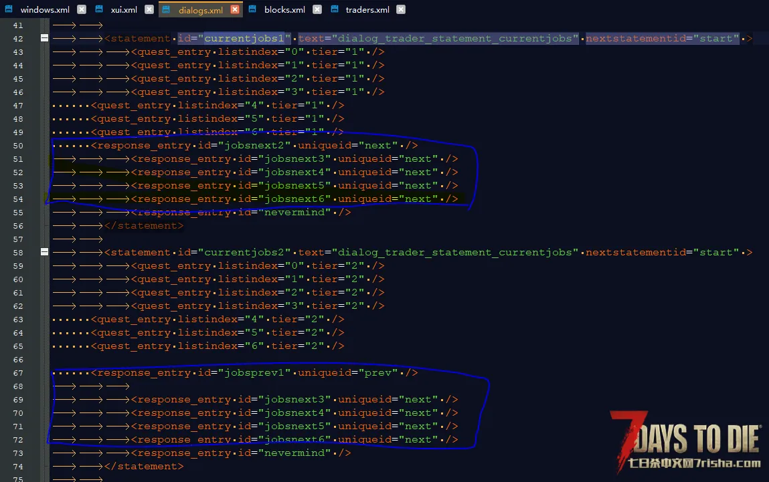Close the windows.xml tab
Viewport: 769px width, 482px height.
[x=81, y=10]
